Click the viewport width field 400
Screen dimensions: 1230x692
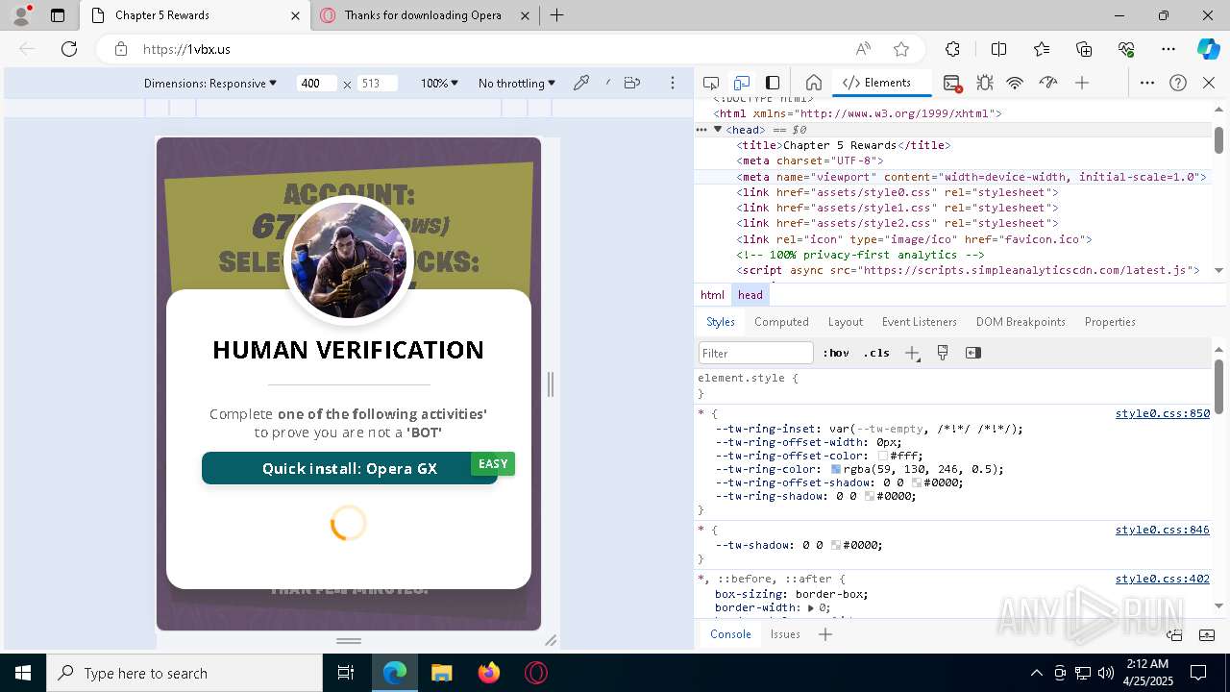click(317, 84)
